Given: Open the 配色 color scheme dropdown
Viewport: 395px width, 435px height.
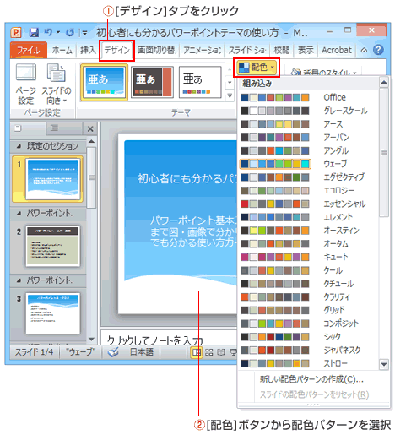Looking at the screenshot, I should click(x=257, y=68).
